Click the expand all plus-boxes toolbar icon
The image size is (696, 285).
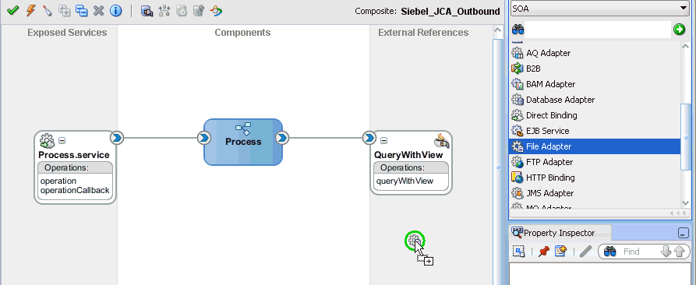65,11
